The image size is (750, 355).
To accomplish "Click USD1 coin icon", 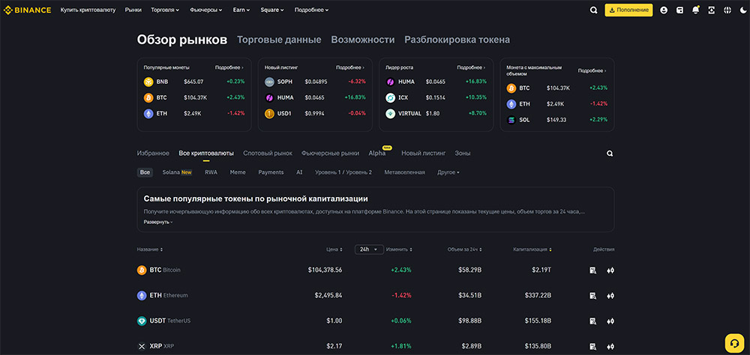I will point(269,114).
